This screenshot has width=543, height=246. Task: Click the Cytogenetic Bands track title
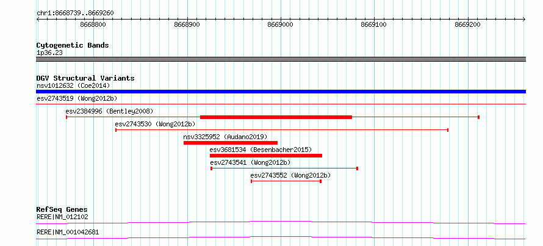73,45
